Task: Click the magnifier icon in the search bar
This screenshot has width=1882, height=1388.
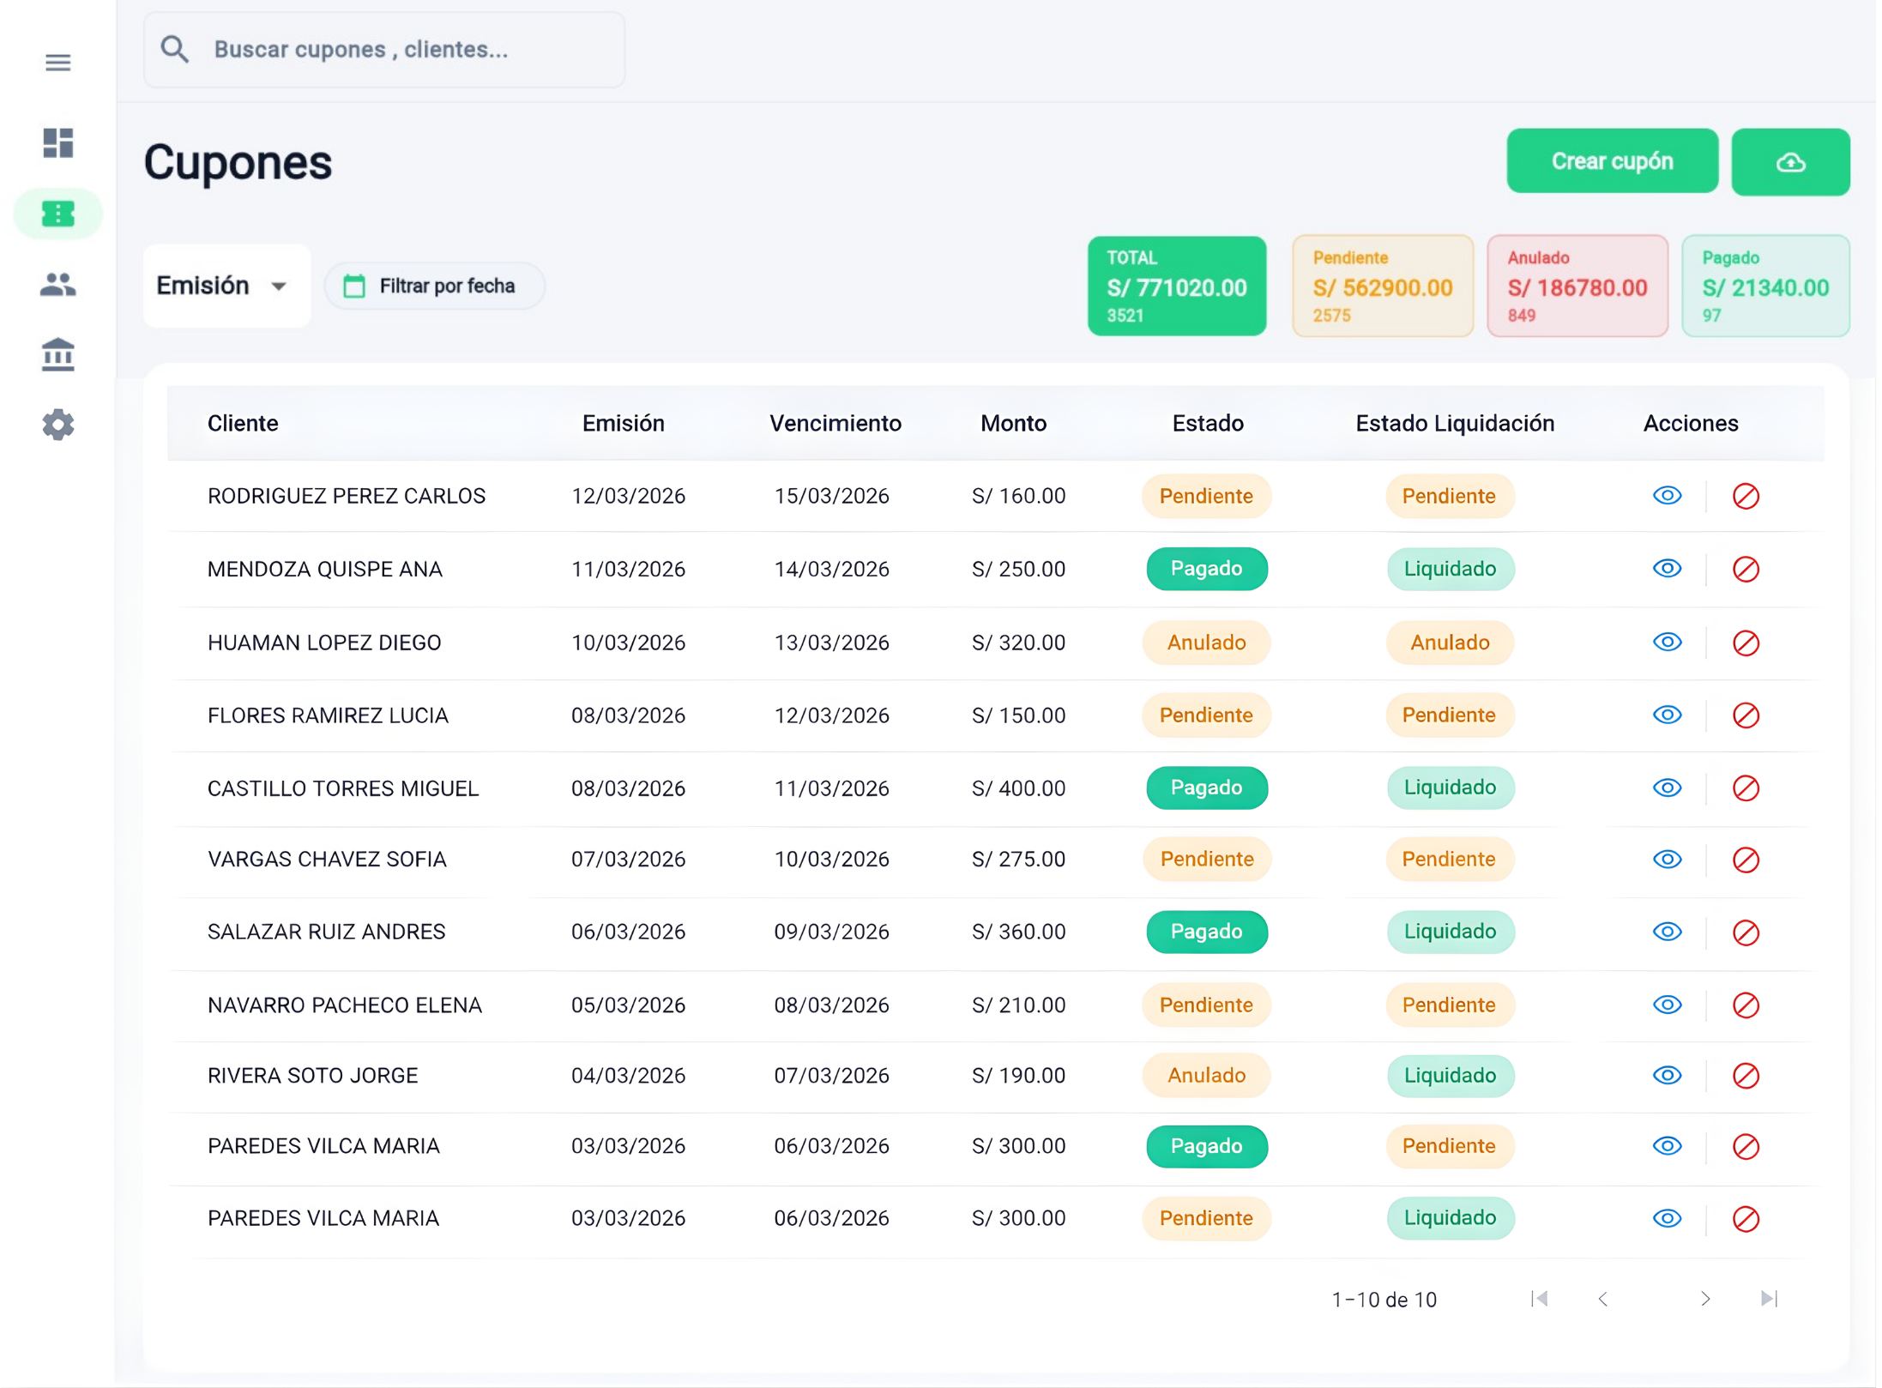Action: coord(175,49)
